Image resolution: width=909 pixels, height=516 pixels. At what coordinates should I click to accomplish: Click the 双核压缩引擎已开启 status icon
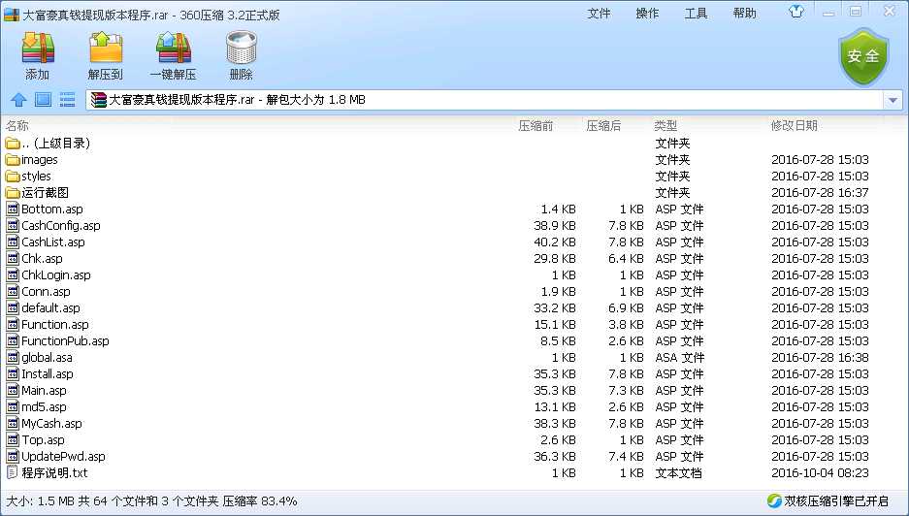[773, 500]
